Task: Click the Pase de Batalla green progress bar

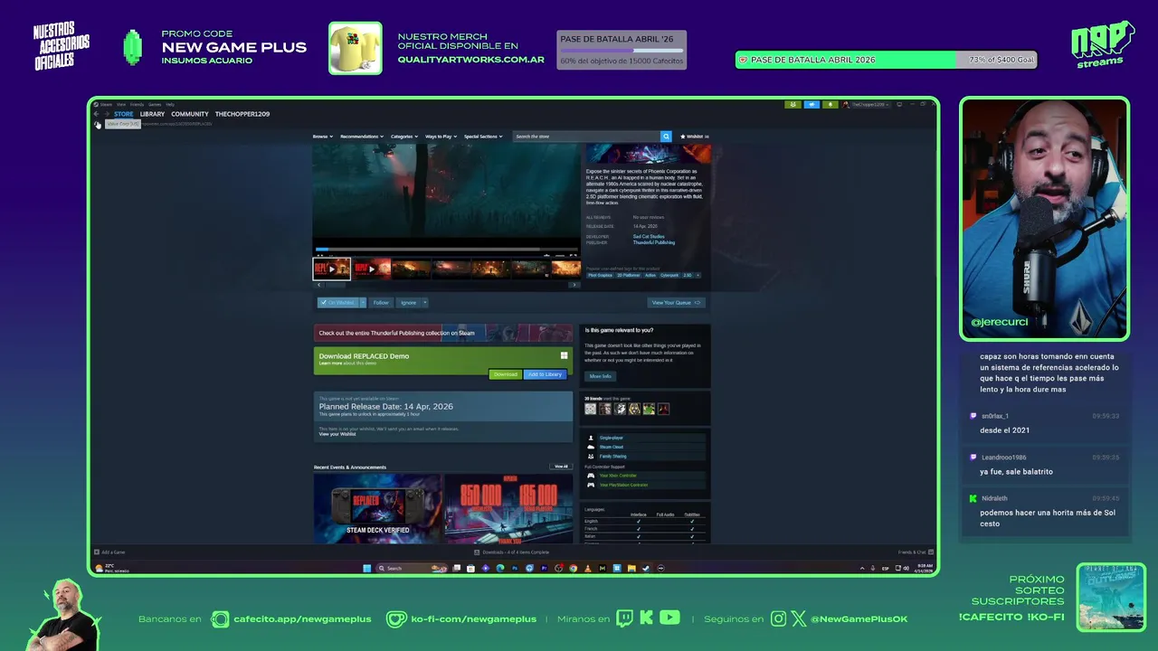Action: click(887, 60)
